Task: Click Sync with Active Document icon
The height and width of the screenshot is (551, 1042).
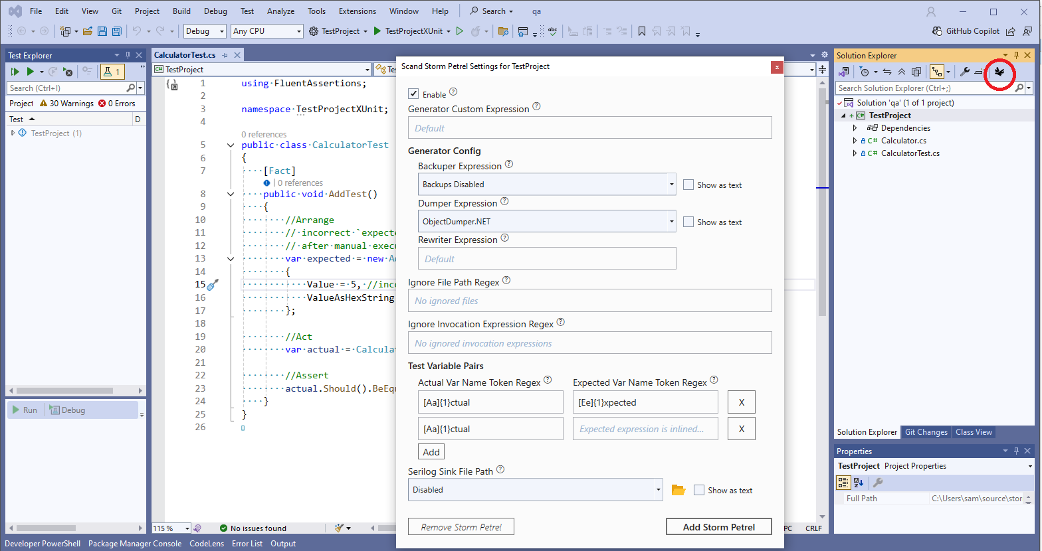Action: (887, 72)
